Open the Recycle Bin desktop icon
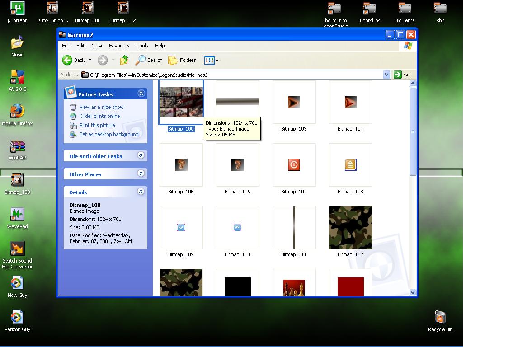513x347 pixels. [x=440, y=318]
